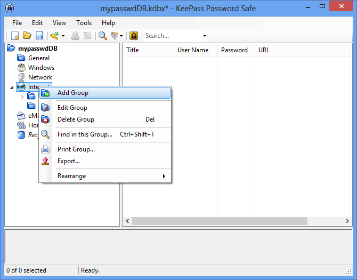Open the Search box dropdown arrow
This screenshot has height=280, width=357.
pos(205,36)
